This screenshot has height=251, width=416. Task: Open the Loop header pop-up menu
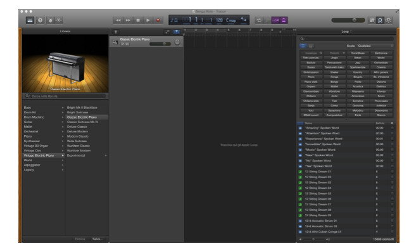point(346,32)
